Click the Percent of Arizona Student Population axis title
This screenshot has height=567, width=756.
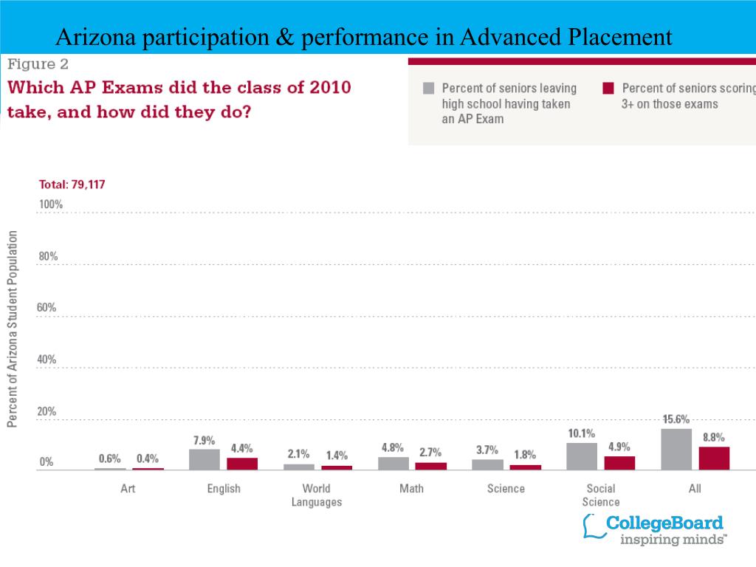pos(12,329)
